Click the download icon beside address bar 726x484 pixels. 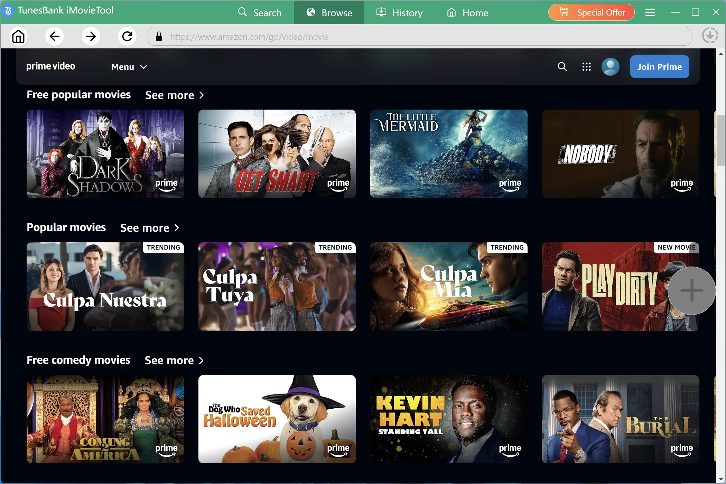(x=710, y=36)
